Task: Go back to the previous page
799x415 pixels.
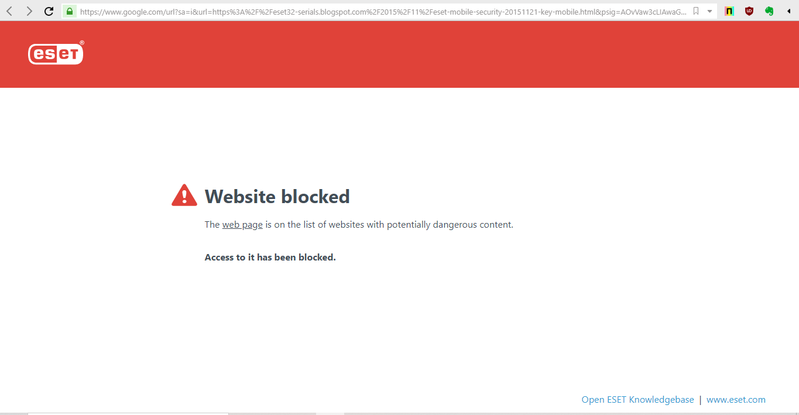Action: coord(9,11)
